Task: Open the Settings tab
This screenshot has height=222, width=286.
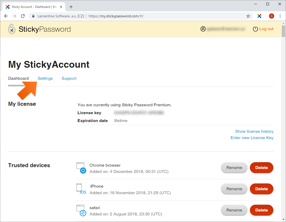Action: coord(45,78)
